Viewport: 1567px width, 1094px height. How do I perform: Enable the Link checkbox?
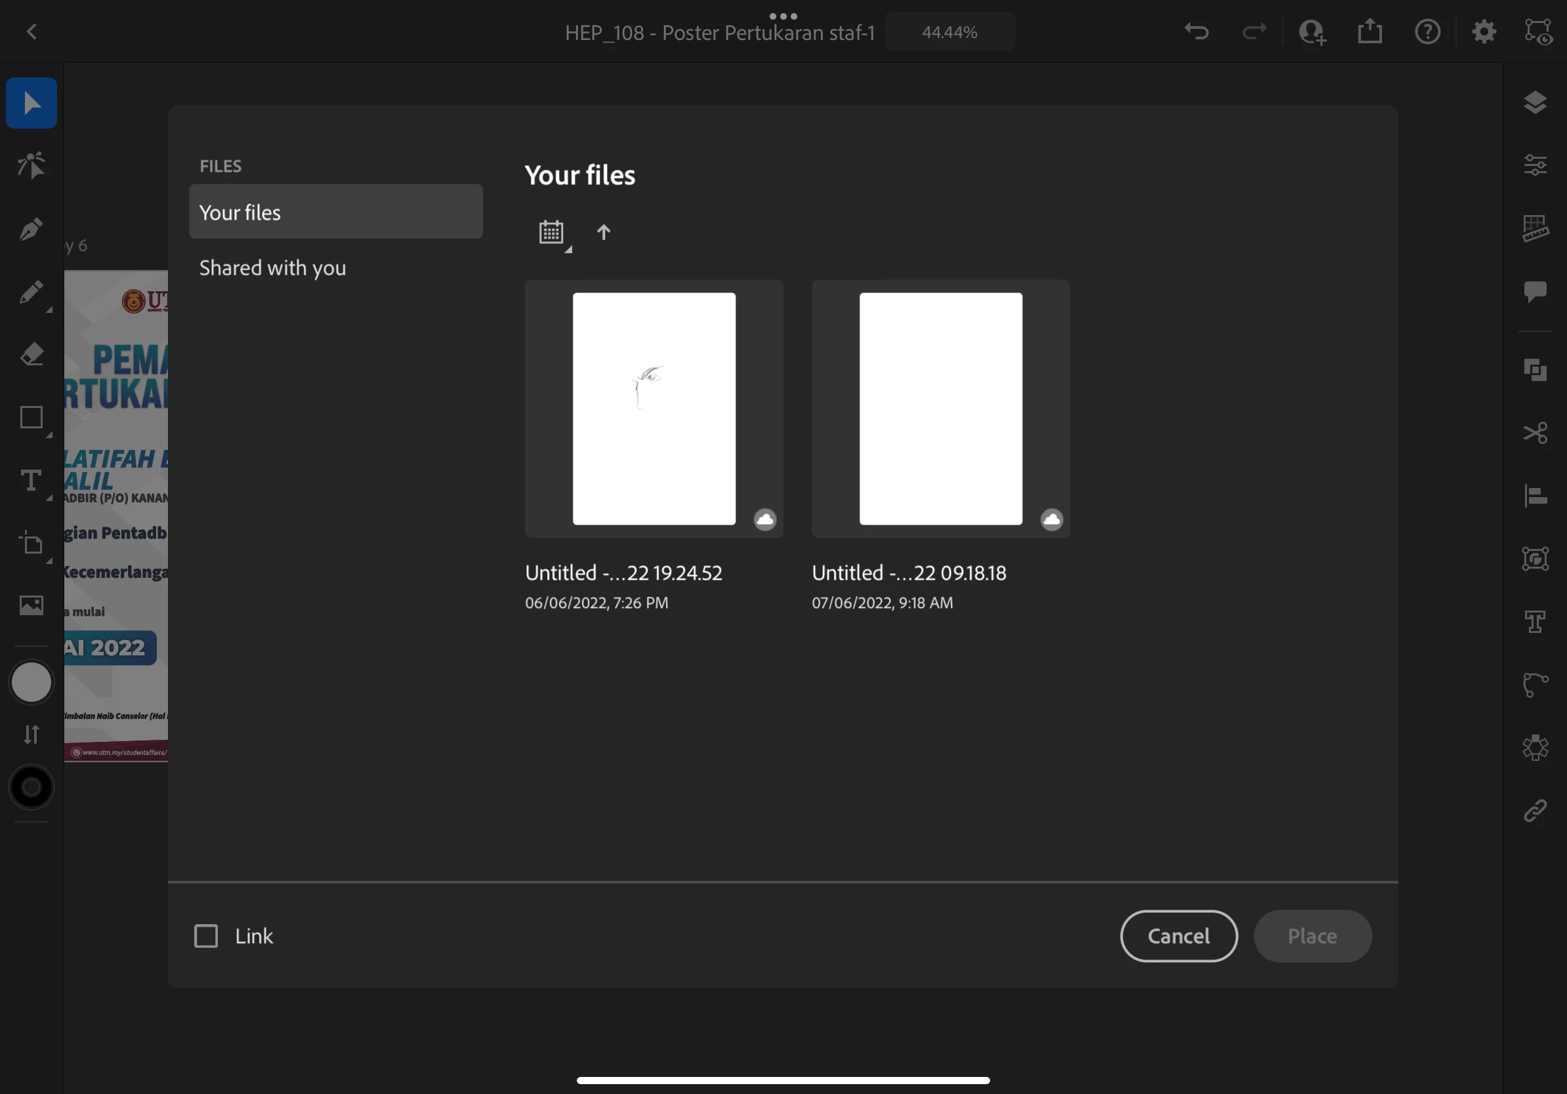pos(206,936)
